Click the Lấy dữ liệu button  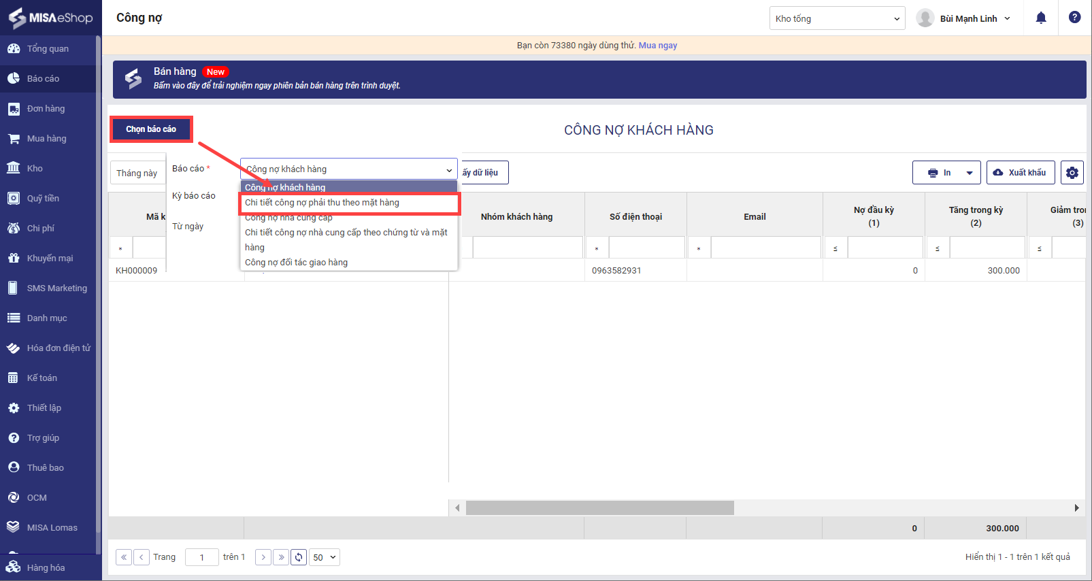(x=484, y=173)
